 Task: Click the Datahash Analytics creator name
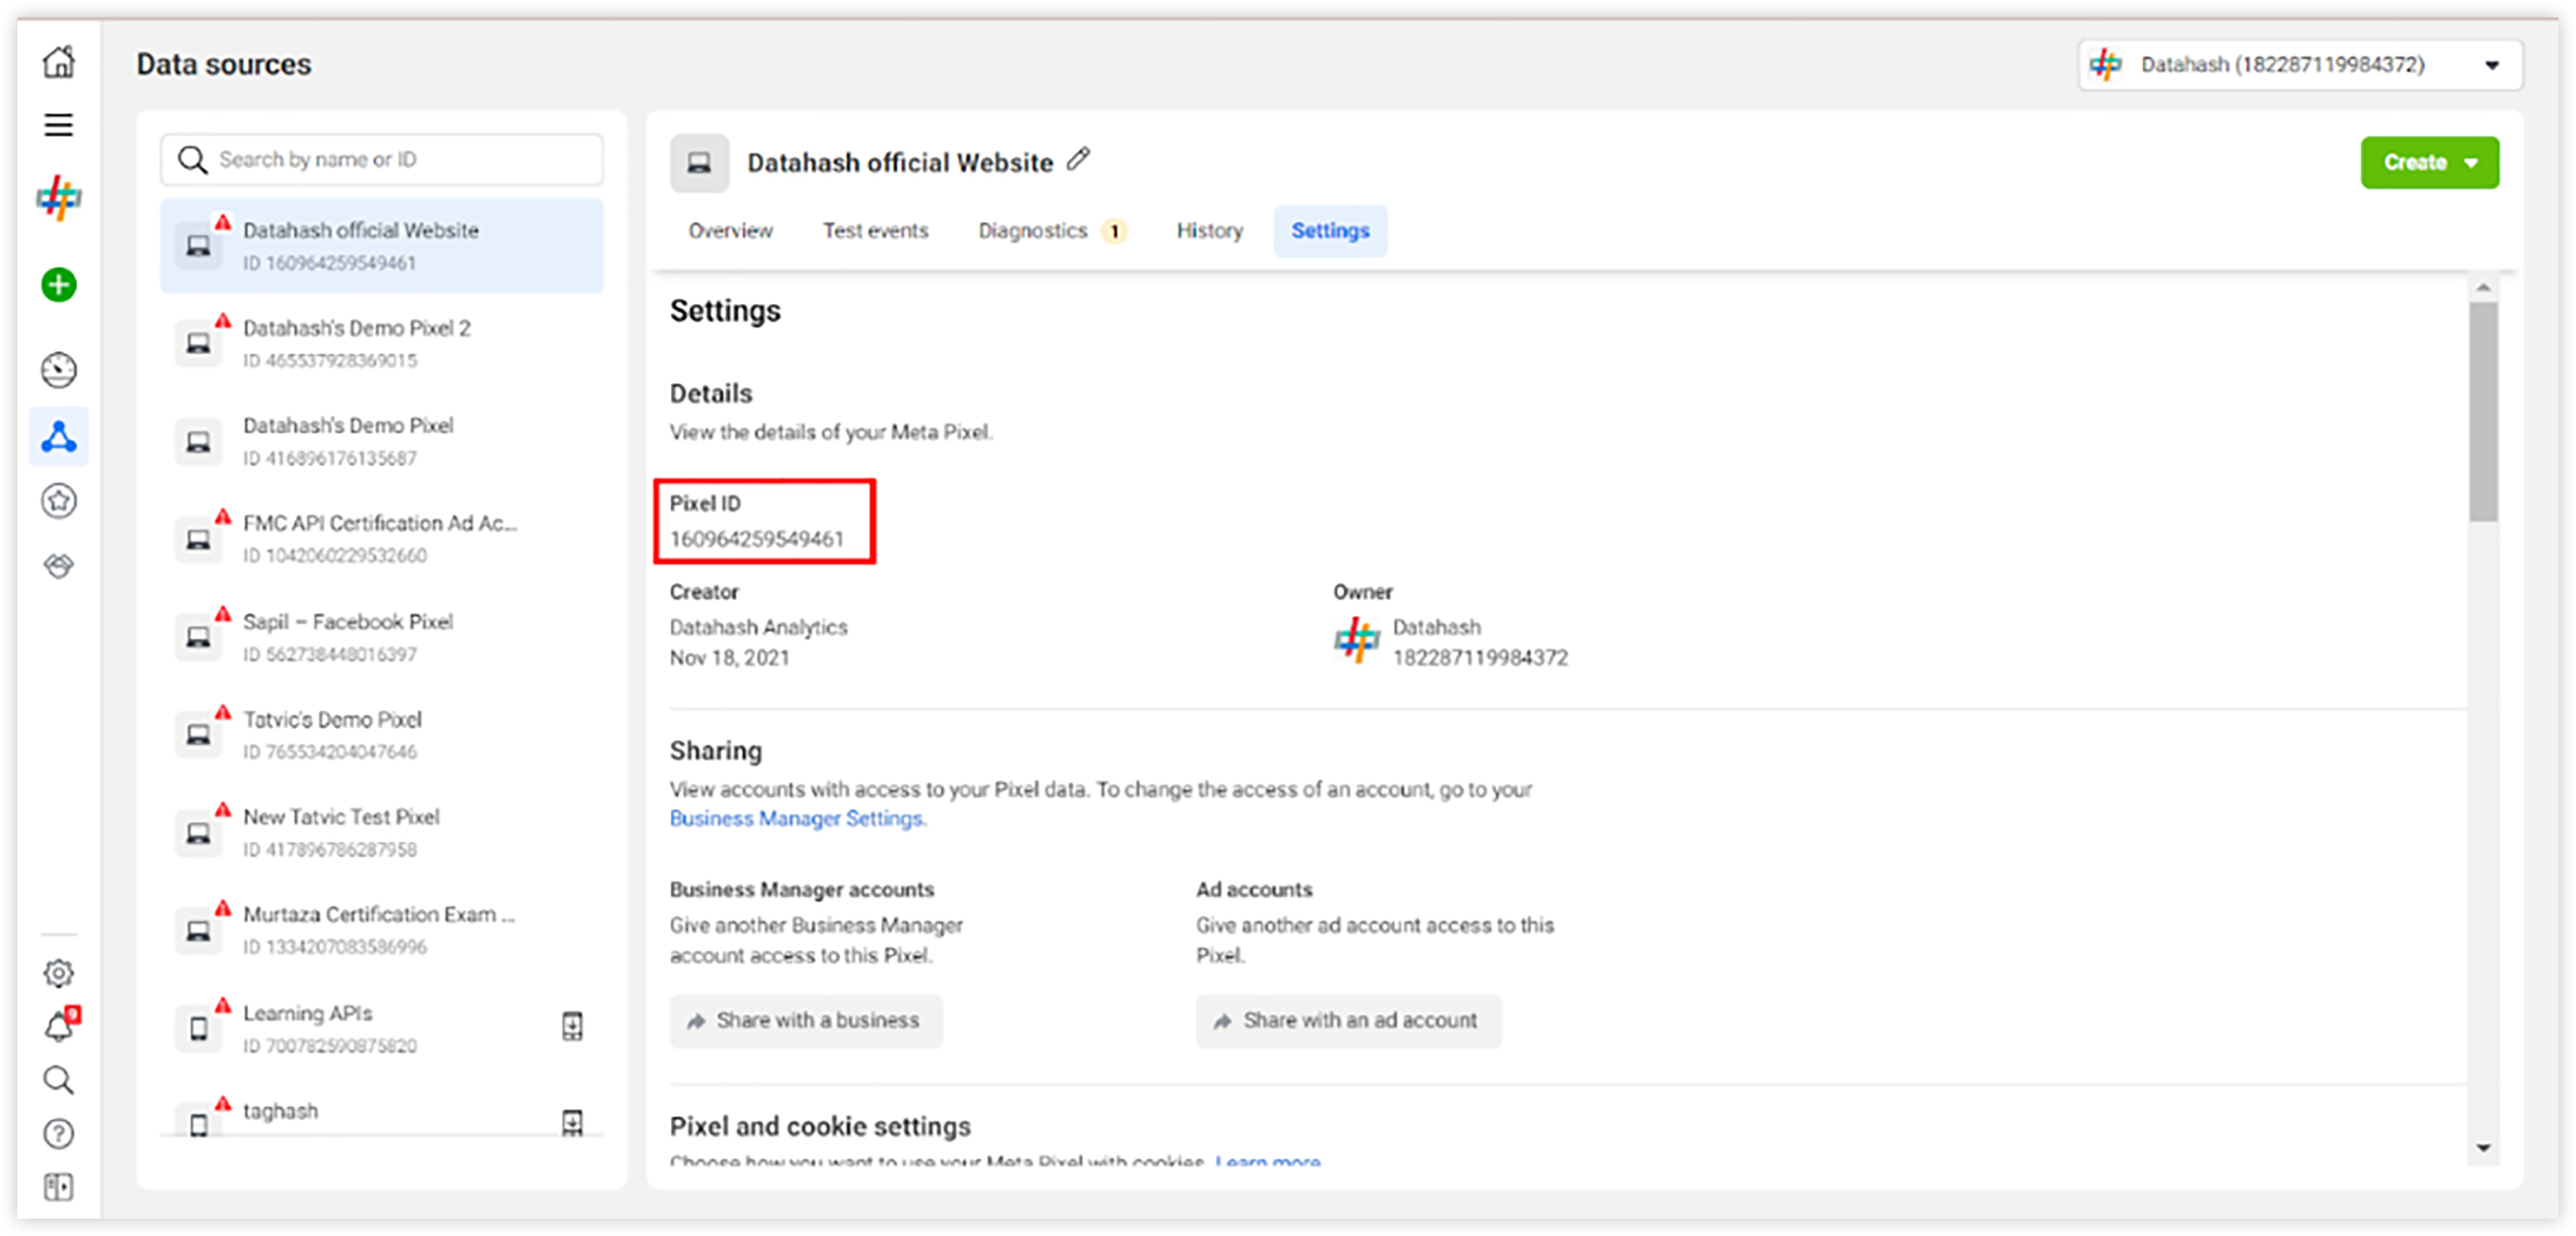click(759, 627)
